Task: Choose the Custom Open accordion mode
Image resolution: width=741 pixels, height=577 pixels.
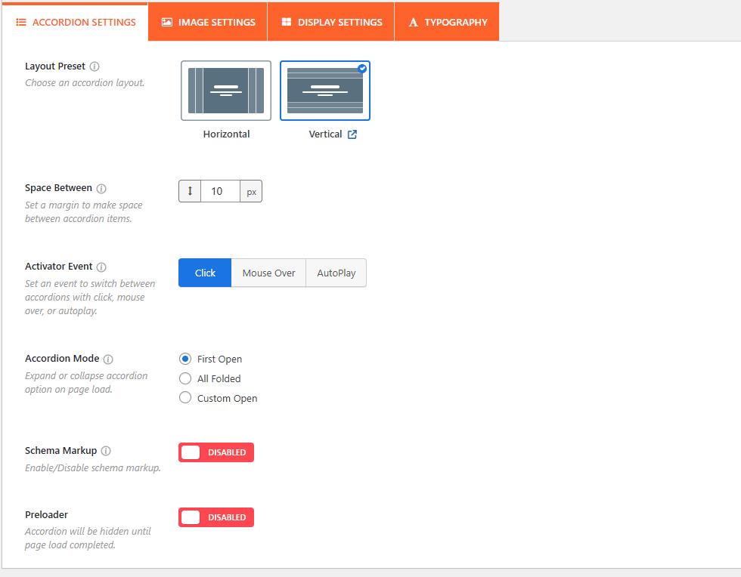Action: tap(185, 398)
